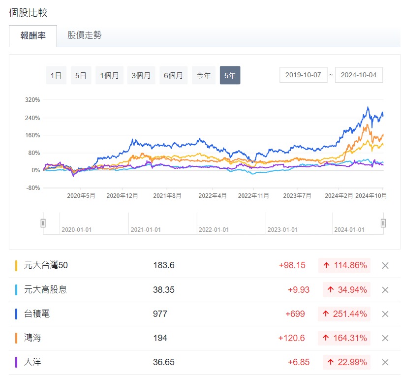The height and width of the screenshot is (377, 401).
Task: Select the 報酬率 tab
Action: 33,36
